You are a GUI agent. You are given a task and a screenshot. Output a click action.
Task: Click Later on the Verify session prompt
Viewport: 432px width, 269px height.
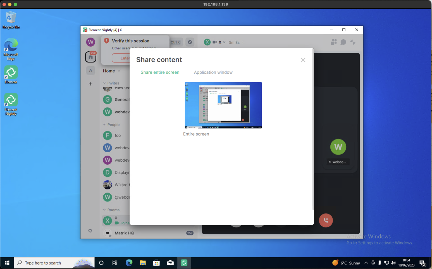(x=125, y=58)
